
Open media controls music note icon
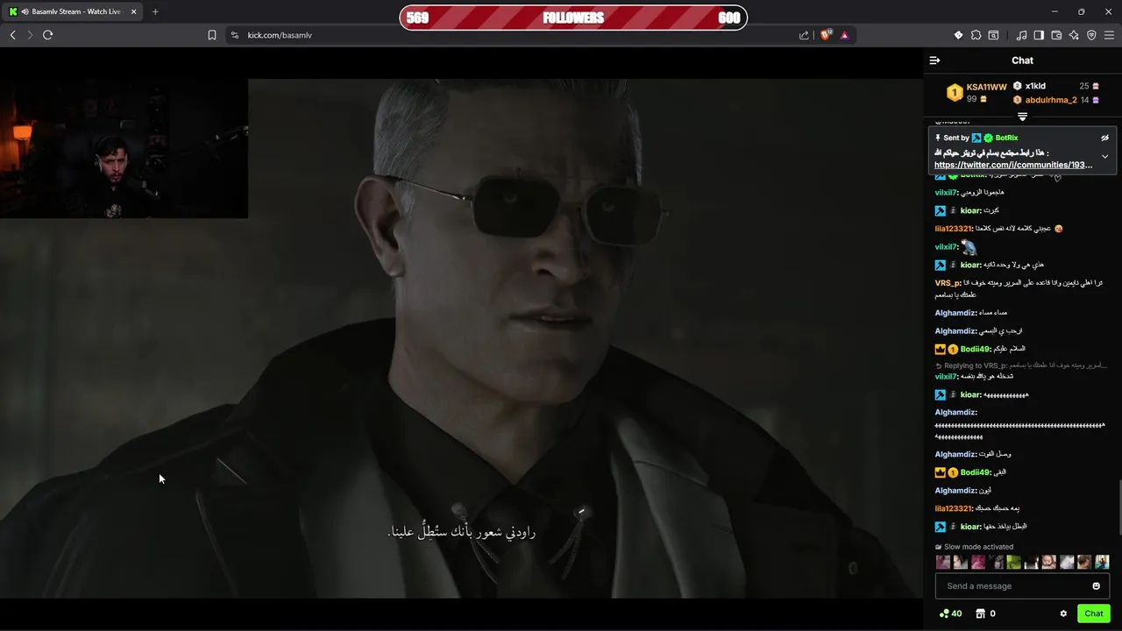coord(1021,35)
